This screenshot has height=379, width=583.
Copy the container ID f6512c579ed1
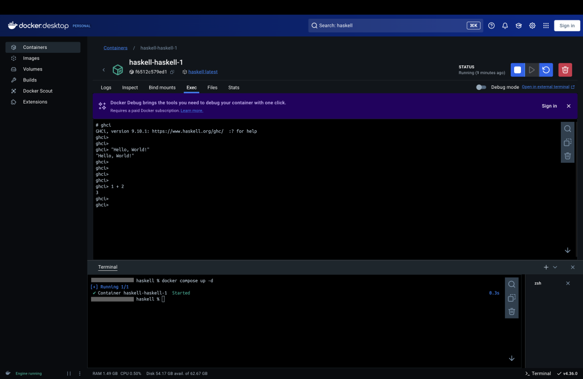(173, 72)
